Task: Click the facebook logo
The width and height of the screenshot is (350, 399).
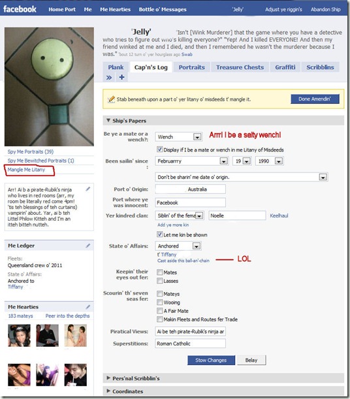Action: (x=20, y=9)
